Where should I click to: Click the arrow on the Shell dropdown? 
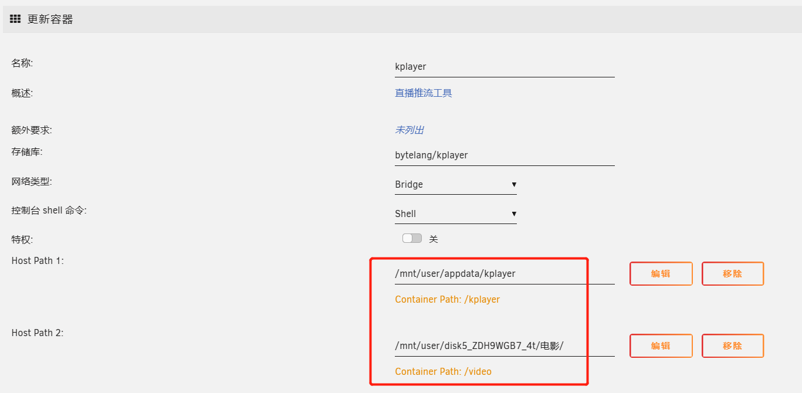pyautogui.click(x=513, y=214)
